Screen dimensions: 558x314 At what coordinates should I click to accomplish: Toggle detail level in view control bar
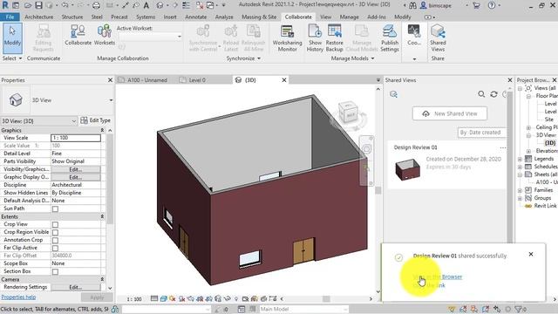coord(154,298)
